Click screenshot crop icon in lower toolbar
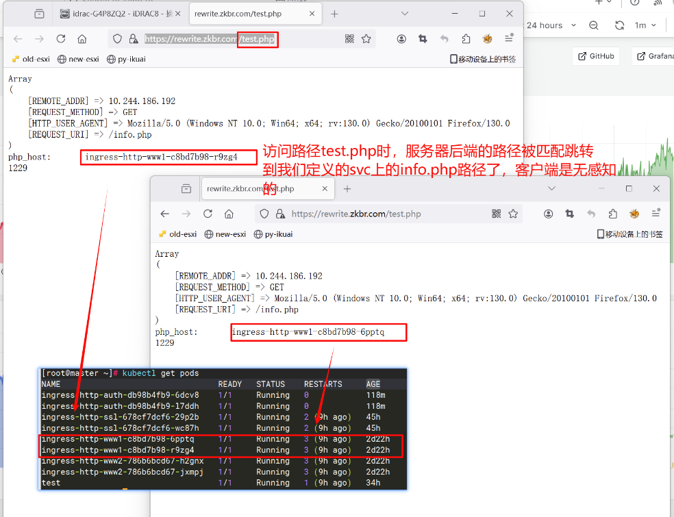The image size is (674, 517). (570, 214)
